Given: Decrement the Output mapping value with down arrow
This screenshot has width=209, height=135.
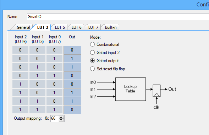Looking at the screenshot, I should (61, 120).
